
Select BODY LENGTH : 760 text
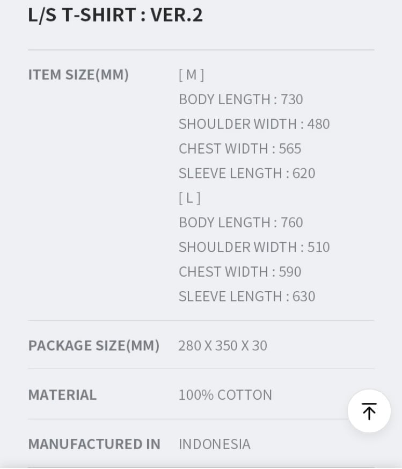click(241, 222)
